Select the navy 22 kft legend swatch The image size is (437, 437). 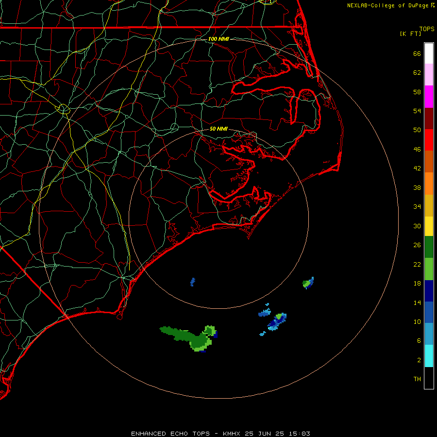[x=429, y=291]
